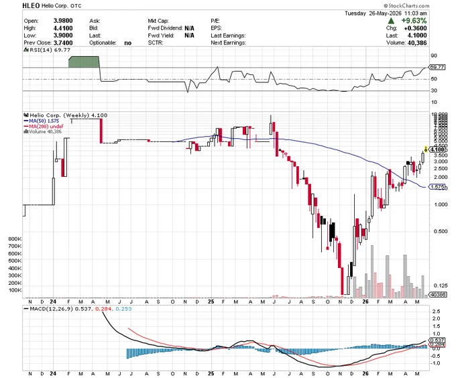This screenshot has width=456, height=378.
Task: Click the red 0.284 signal value in MACD title
Action: 103,309
